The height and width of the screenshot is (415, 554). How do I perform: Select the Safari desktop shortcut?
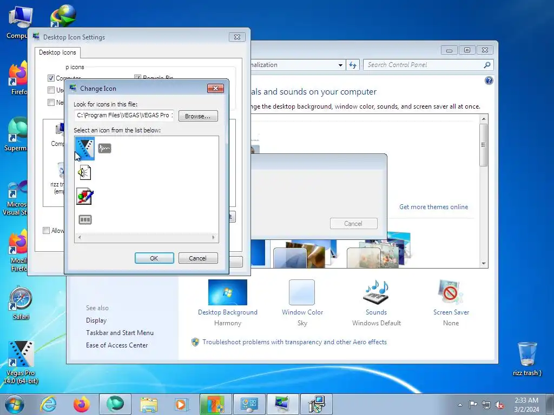[x=21, y=303]
